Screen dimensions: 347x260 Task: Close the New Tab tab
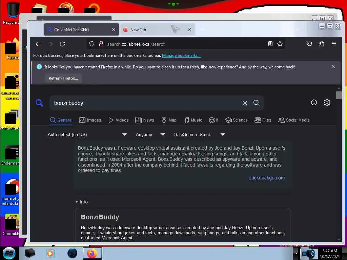click(x=190, y=29)
